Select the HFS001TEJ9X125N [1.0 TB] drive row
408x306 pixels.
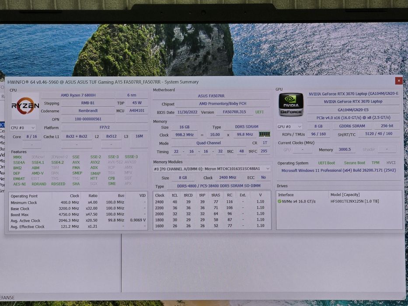pos(339,202)
